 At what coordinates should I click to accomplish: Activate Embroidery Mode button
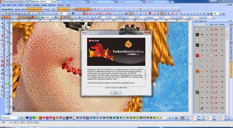point(35,9)
